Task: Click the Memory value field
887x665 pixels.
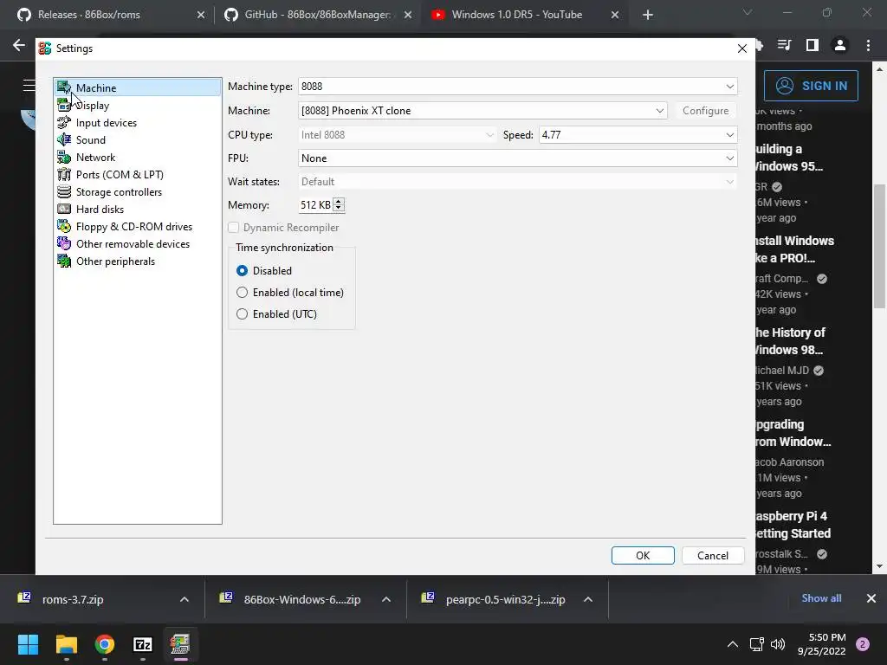Action: point(315,204)
